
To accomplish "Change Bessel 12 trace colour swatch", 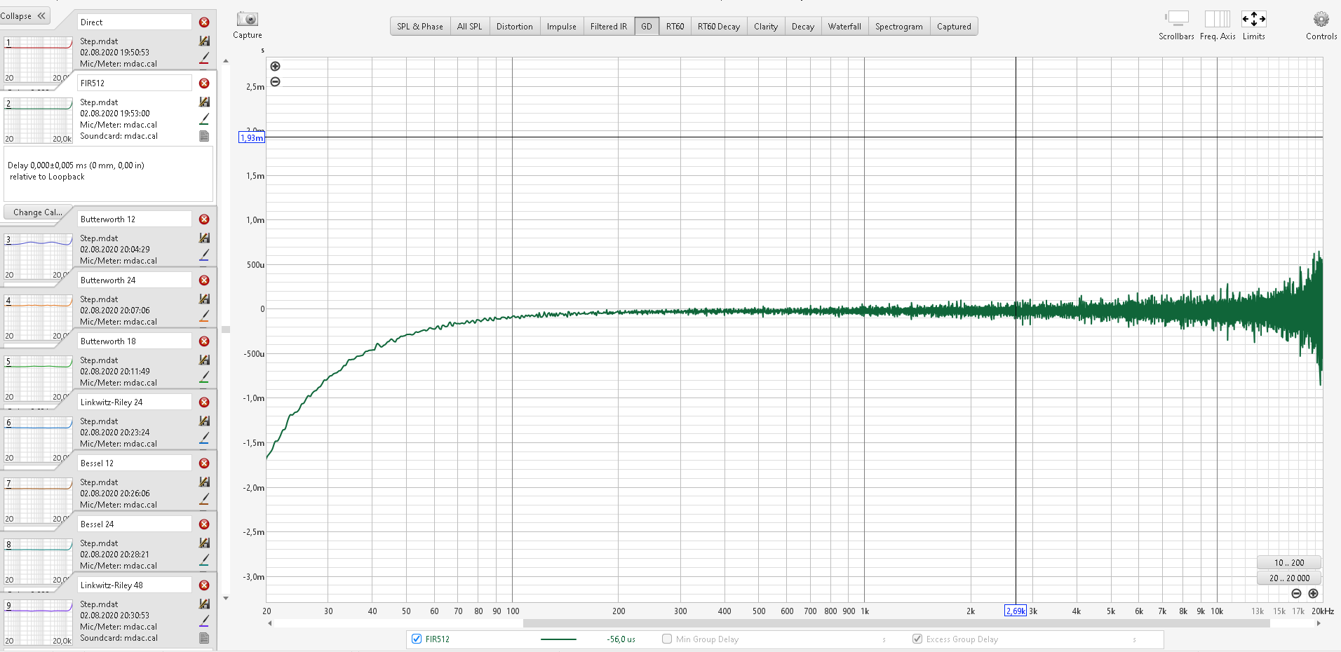I will 204,499.
